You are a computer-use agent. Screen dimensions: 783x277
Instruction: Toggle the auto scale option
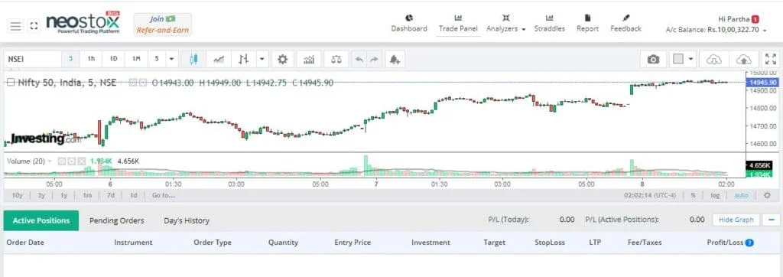741,195
